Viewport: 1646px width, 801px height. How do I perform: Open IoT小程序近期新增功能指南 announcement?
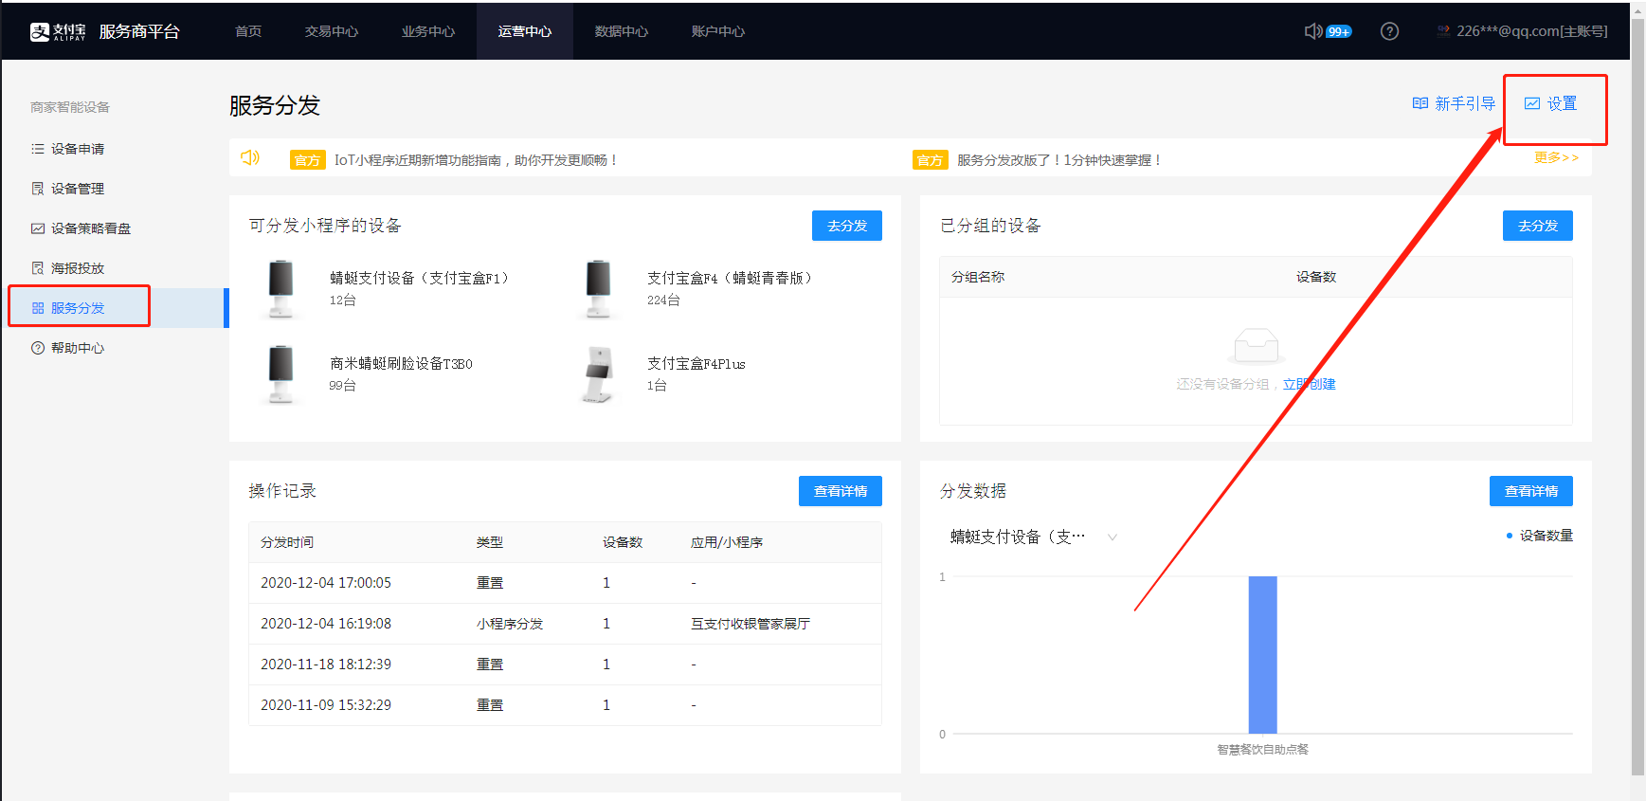tap(477, 160)
